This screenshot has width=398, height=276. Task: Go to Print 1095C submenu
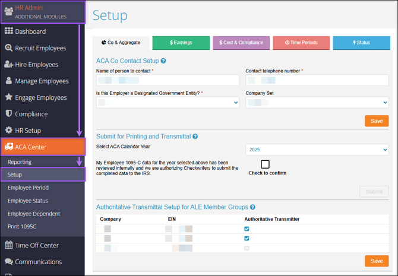[42, 226]
